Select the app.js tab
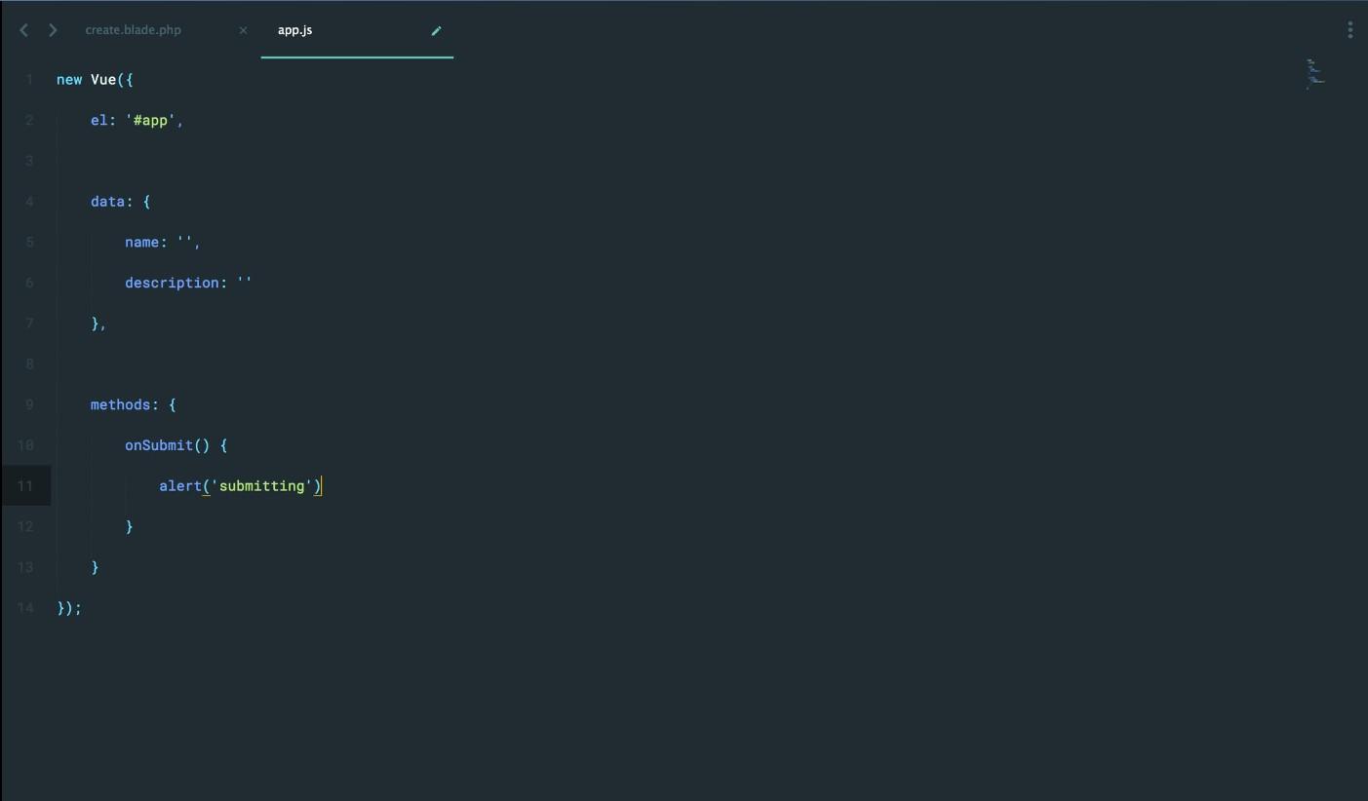This screenshot has width=1368, height=801. click(295, 30)
